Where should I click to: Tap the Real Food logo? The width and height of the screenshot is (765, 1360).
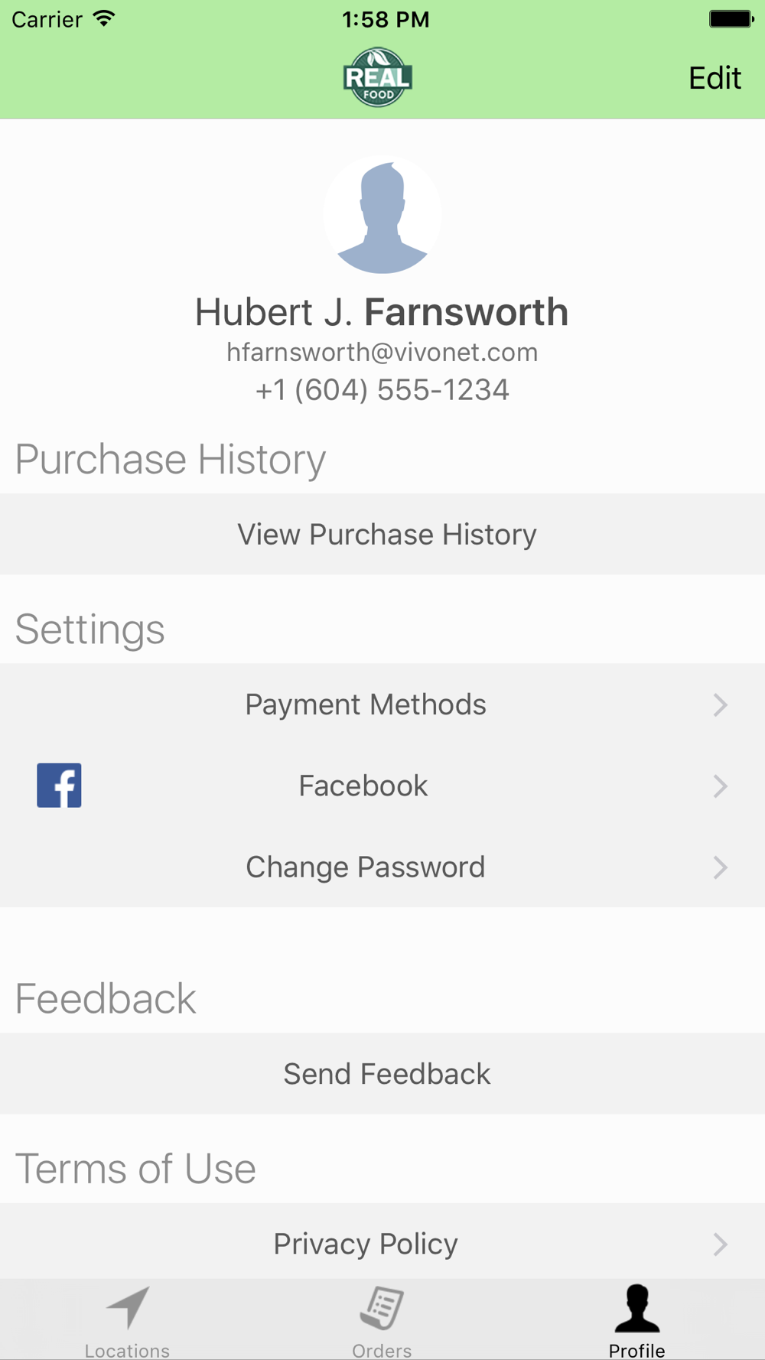(378, 77)
